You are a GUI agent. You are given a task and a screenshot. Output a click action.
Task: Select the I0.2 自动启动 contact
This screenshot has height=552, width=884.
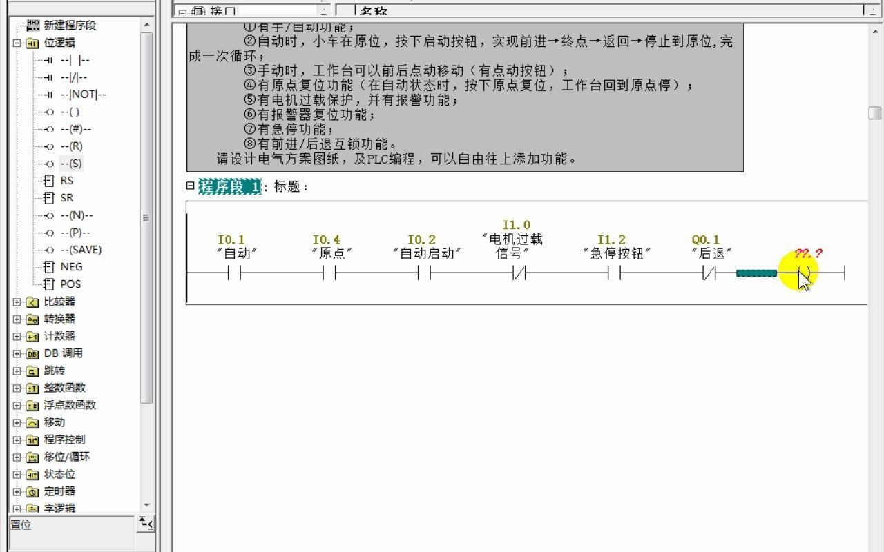[x=424, y=274]
